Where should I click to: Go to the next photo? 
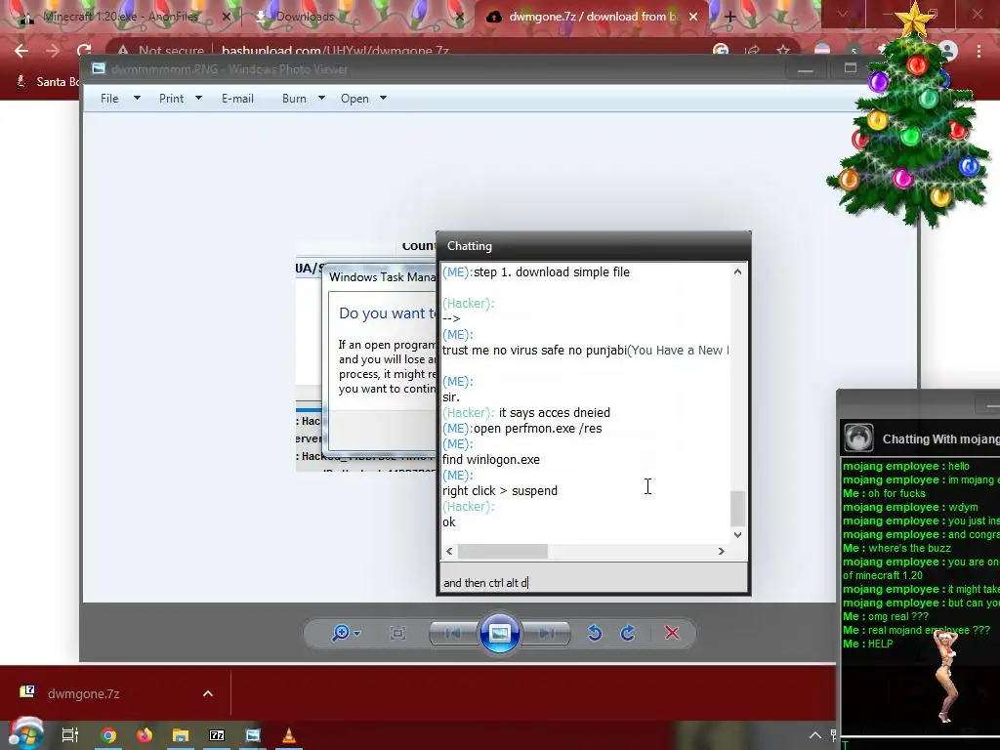click(x=546, y=633)
